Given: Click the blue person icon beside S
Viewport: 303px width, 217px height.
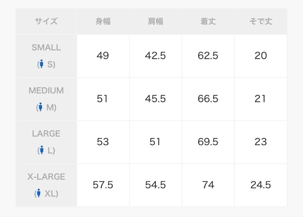Looking at the screenshot, I should pyautogui.click(x=41, y=64).
